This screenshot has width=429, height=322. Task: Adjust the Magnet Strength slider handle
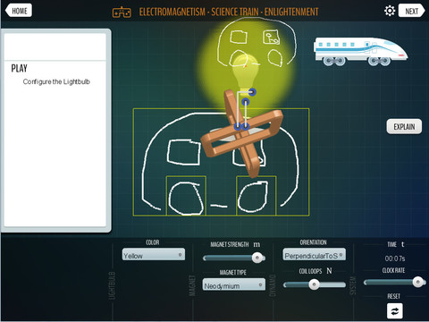click(257, 258)
